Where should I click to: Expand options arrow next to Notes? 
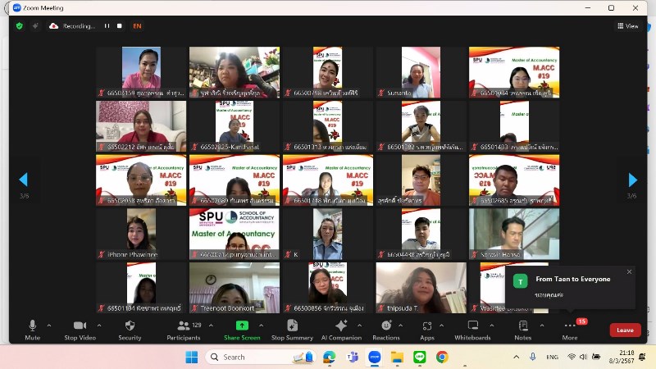point(542,325)
